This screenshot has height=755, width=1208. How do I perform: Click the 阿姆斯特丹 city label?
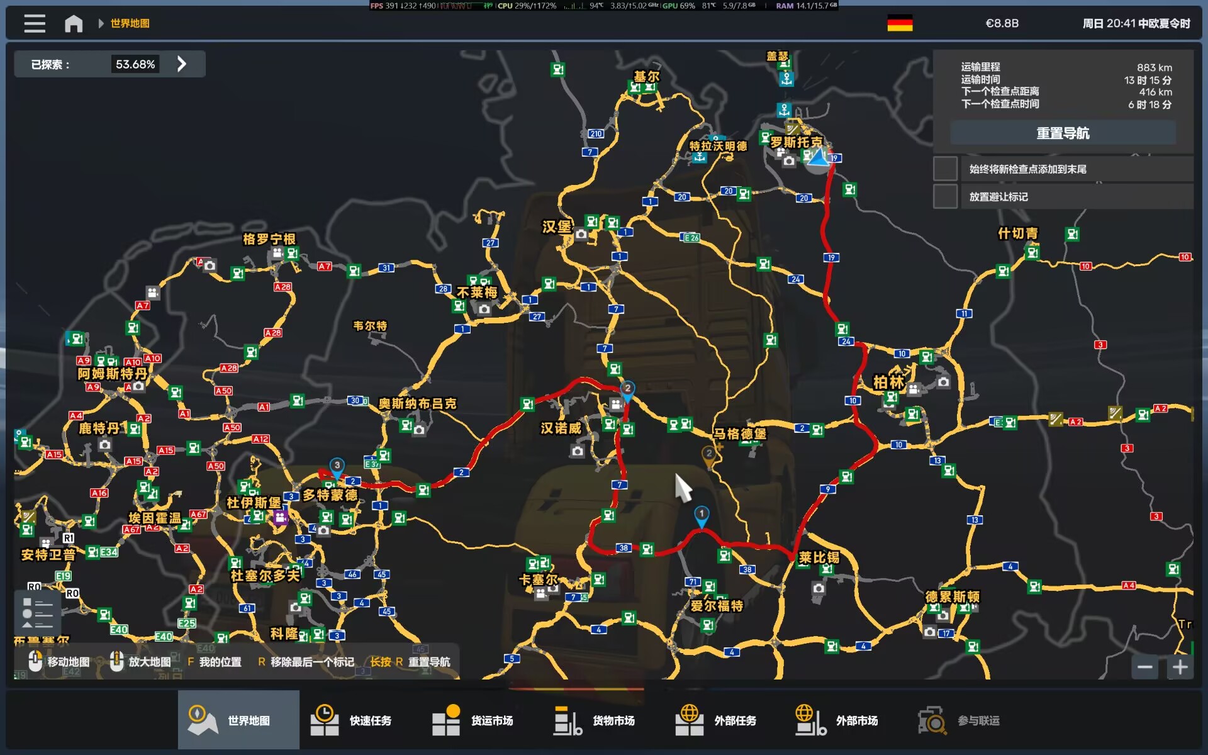coord(112,374)
